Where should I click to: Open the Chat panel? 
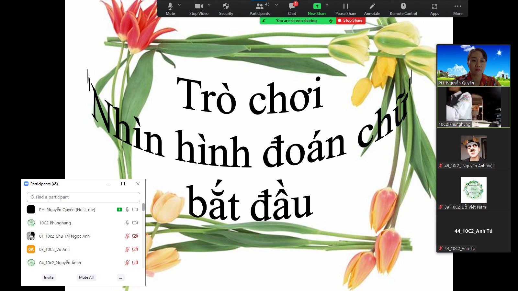coord(292,9)
